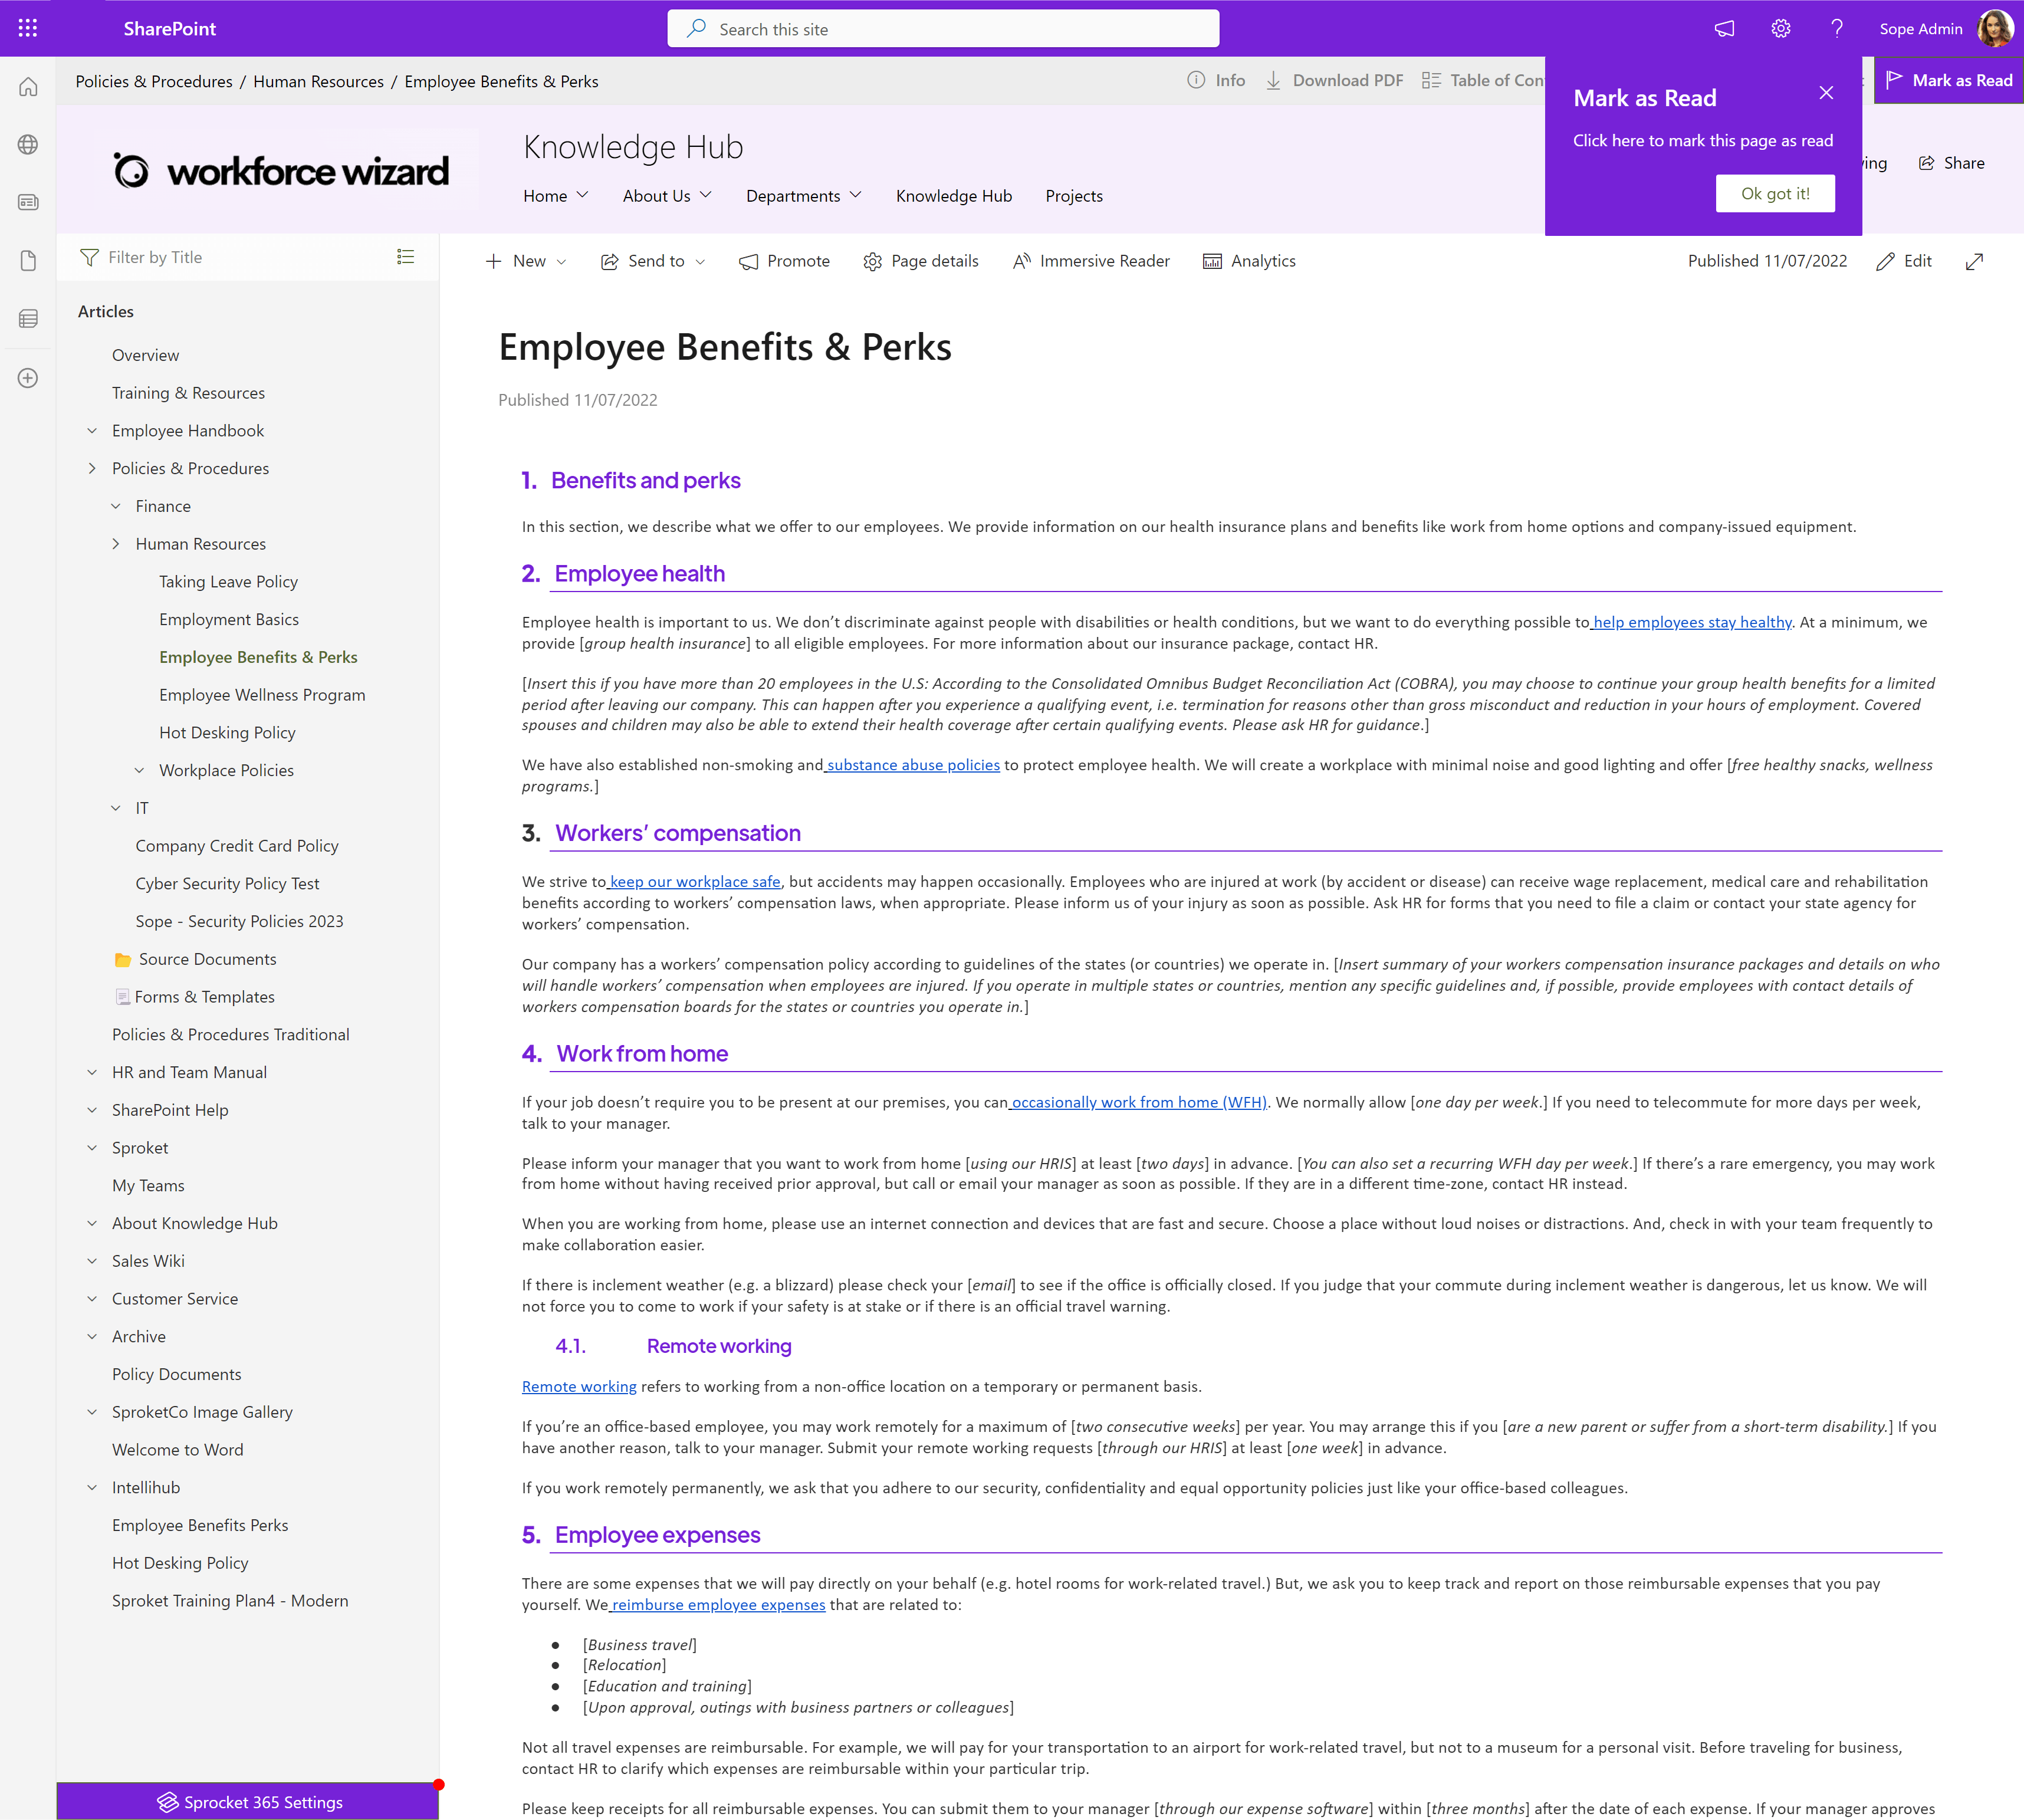This screenshot has height=1820, width=2024.
Task: Open the New dropdown
Action: [x=526, y=261]
